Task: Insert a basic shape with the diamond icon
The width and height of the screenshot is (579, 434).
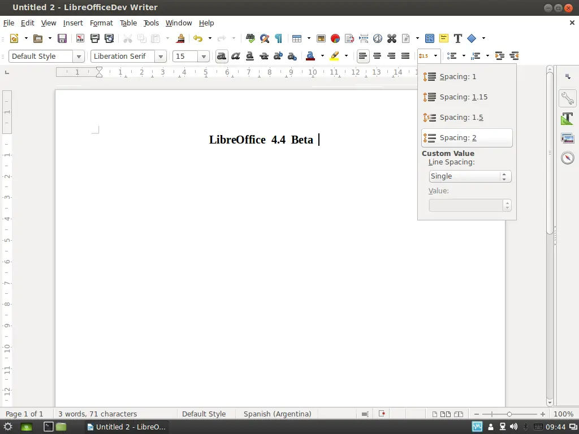Action: [472, 38]
